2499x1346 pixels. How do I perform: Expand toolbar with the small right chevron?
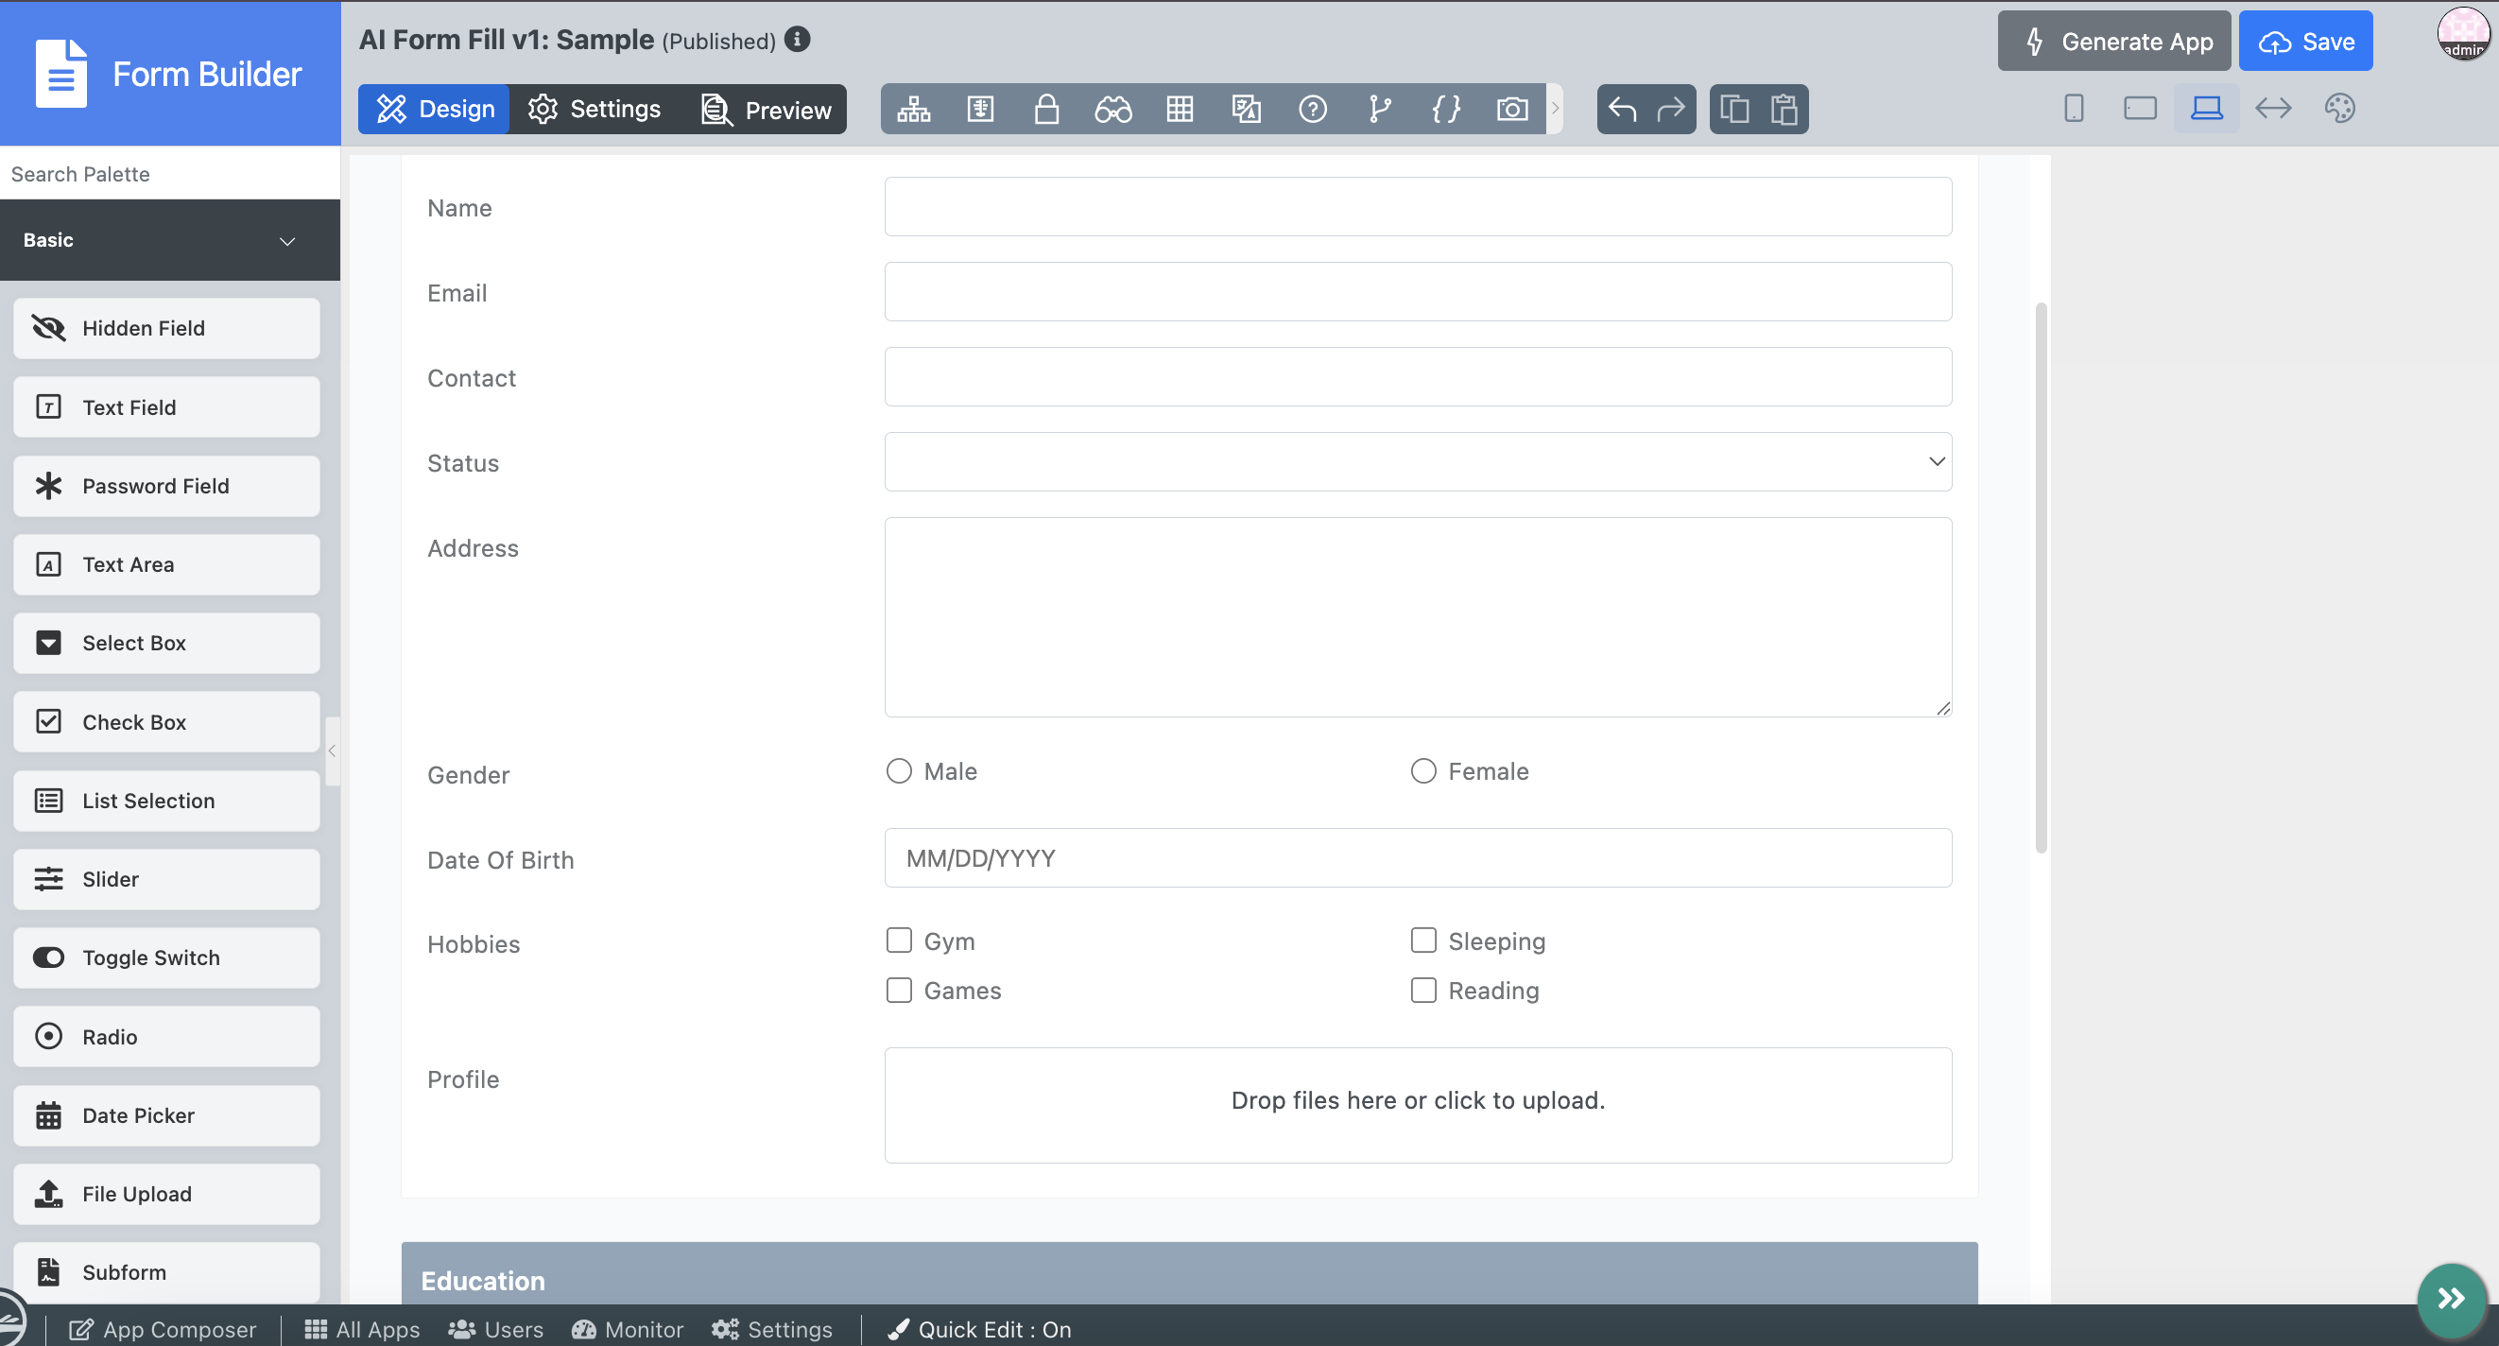[x=1554, y=109]
